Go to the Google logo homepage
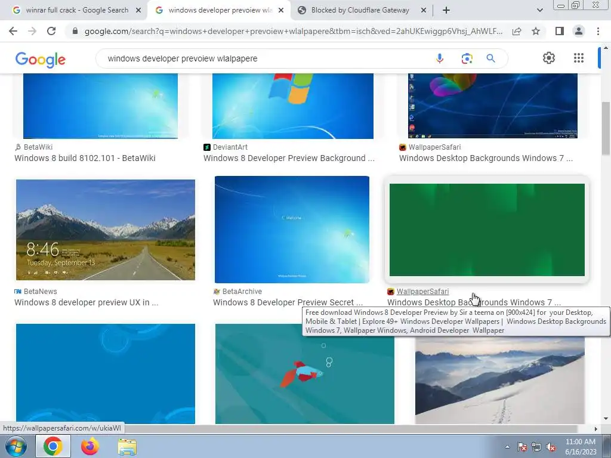This screenshot has width=611, height=458. coord(40,60)
